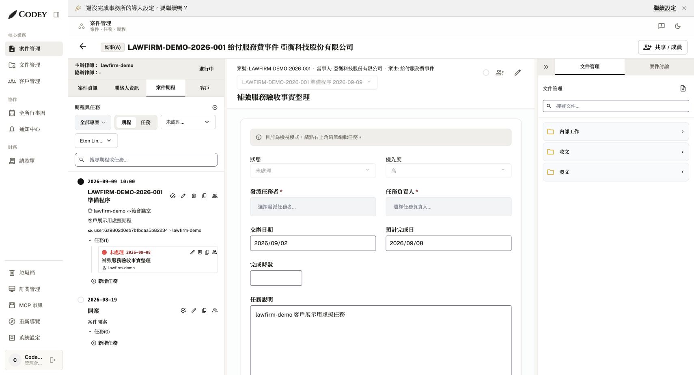Viewport: 694px width, 375px height.
Task: Go back with the left arrow
Action: (83, 47)
